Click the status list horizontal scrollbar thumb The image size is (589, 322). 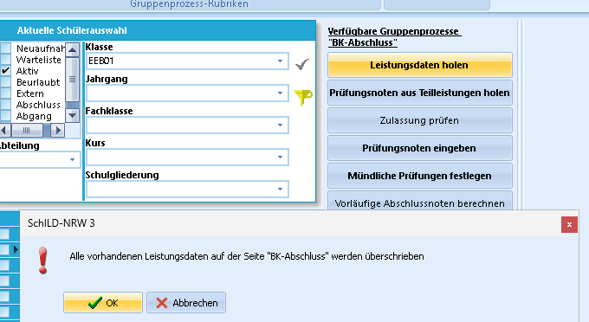tap(27, 130)
